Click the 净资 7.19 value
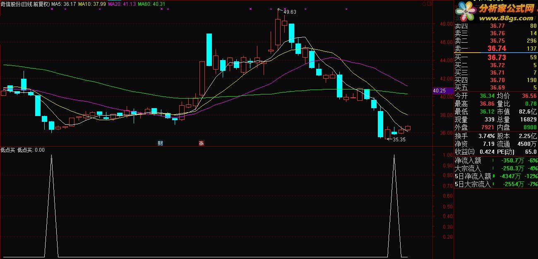538x259 pixels. click(475, 144)
